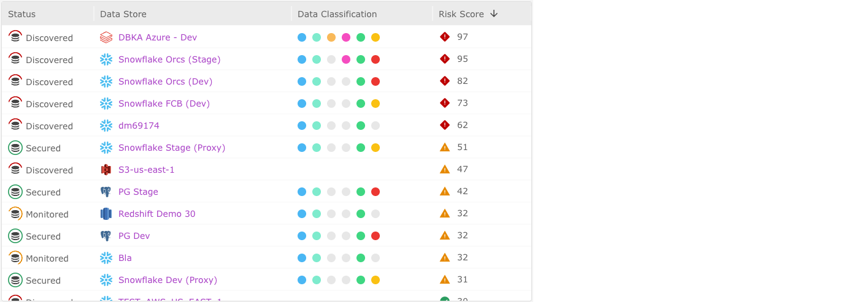The height and width of the screenshot is (302, 859).
Task: Click Snowflake icon next to Bla
Action: pyautogui.click(x=106, y=258)
